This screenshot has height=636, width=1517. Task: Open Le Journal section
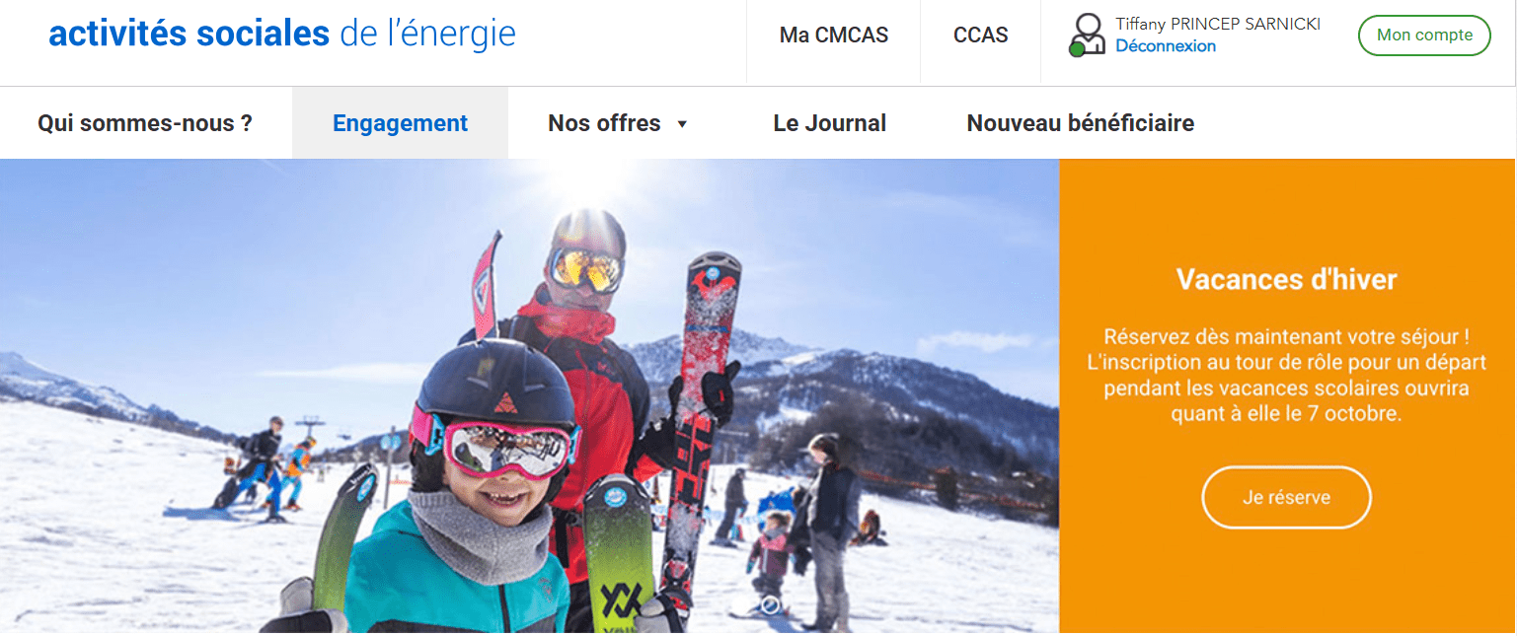829,123
